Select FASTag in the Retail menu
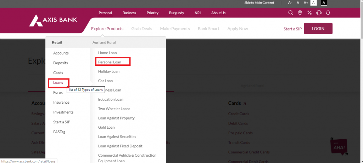The image size is (363, 163). pyautogui.click(x=59, y=132)
